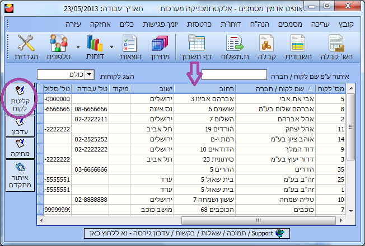
Task: Select customer row טליה שמחה
Action: point(191,200)
